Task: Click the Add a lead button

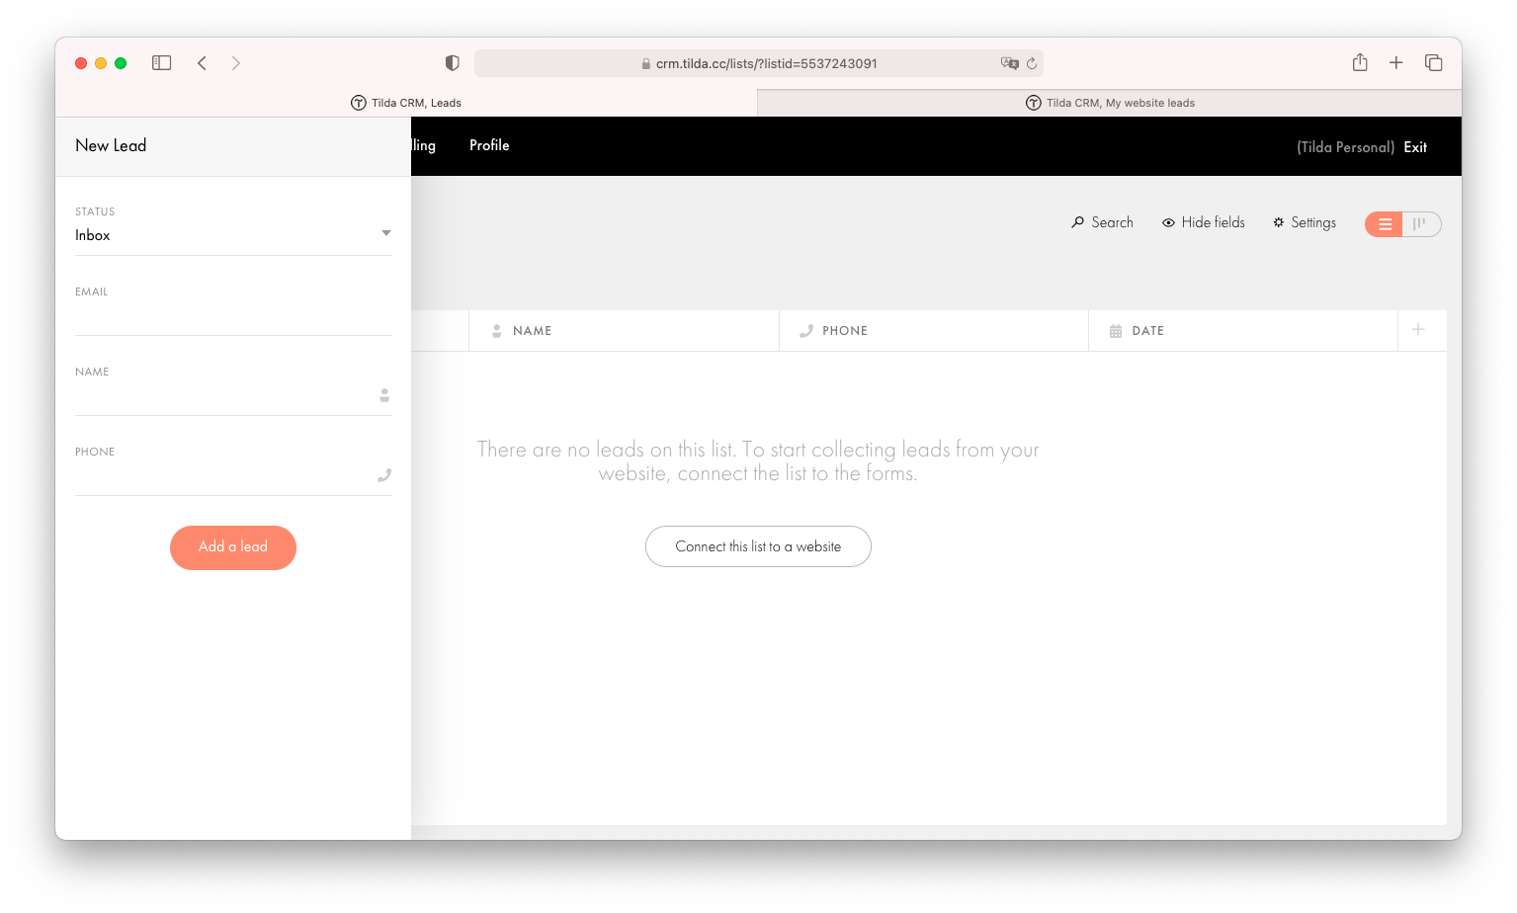Action: tap(232, 547)
